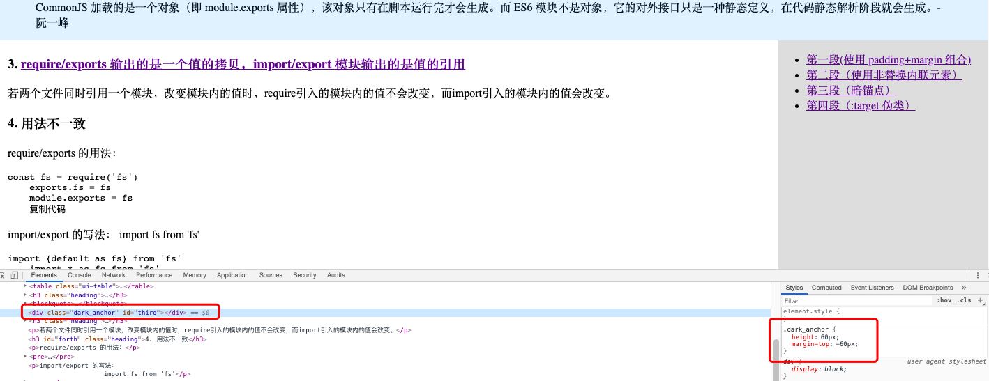The height and width of the screenshot is (381, 989).
Task: Select the p node reading require/exports 的用法
Action: [x=84, y=348]
